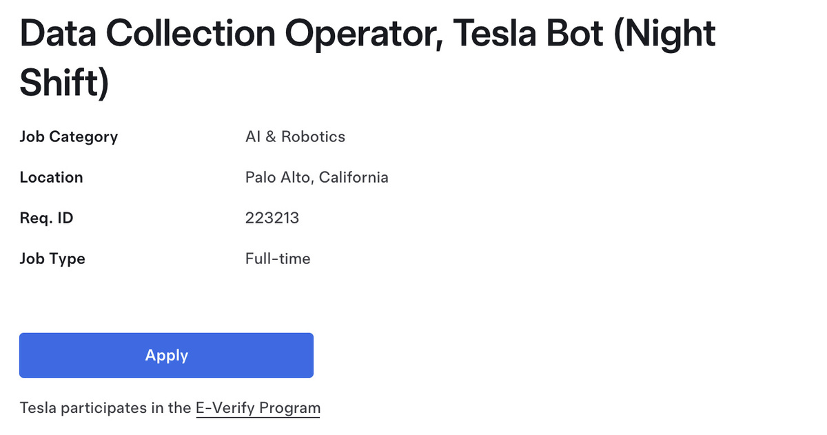Click the Job Category label

click(x=69, y=136)
